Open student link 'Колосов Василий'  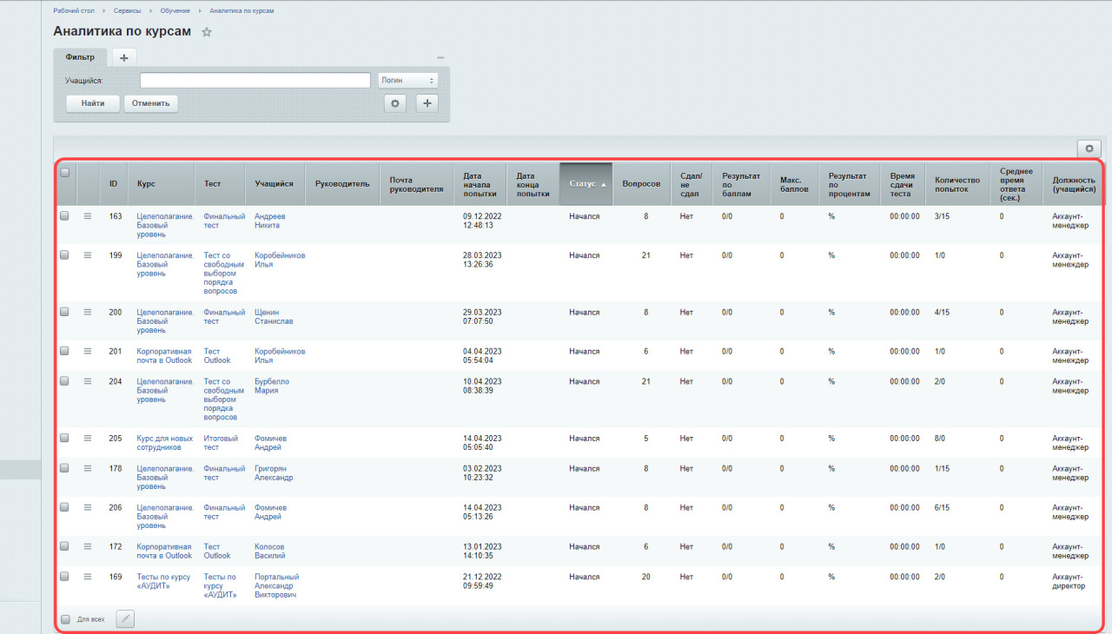(270, 551)
